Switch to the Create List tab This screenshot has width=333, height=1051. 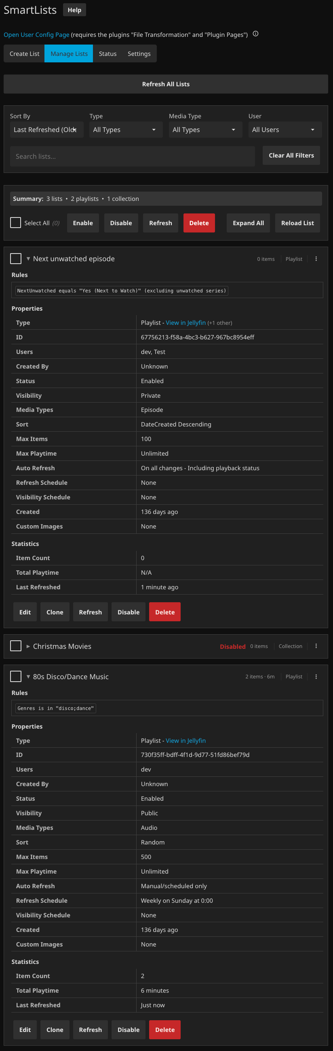24,53
